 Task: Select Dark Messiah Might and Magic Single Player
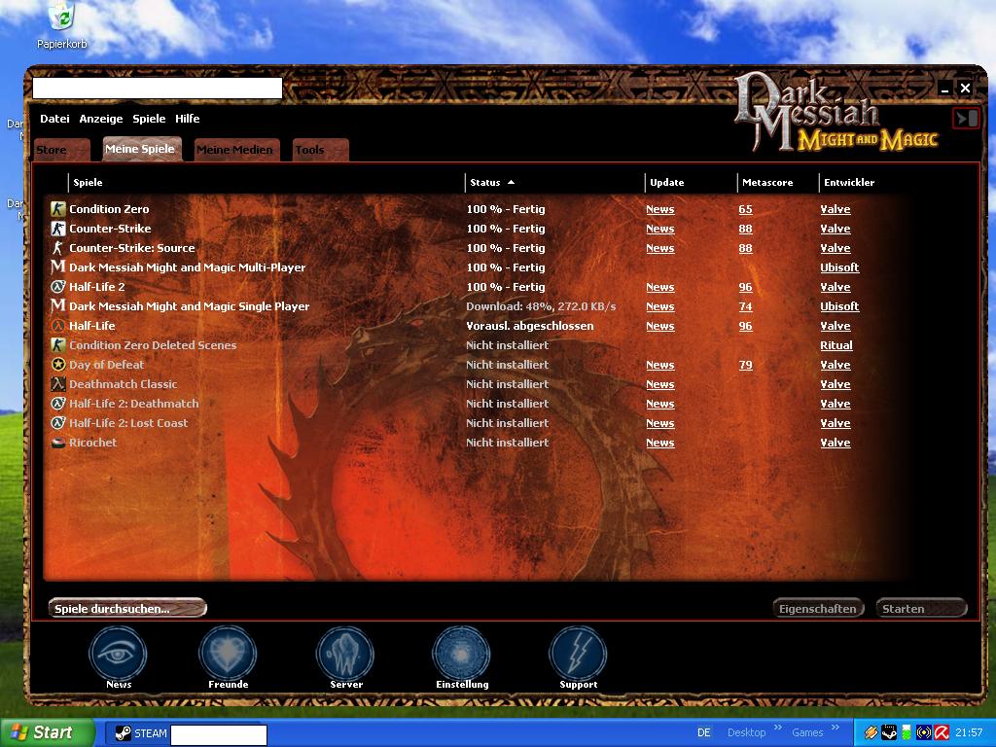click(190, 306)
